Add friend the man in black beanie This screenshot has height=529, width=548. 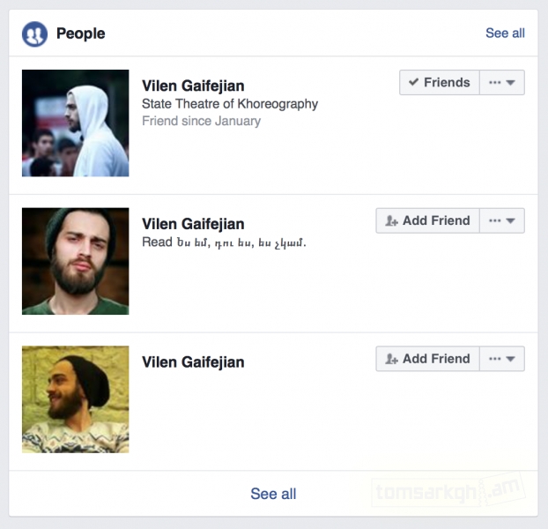[428, 359]
